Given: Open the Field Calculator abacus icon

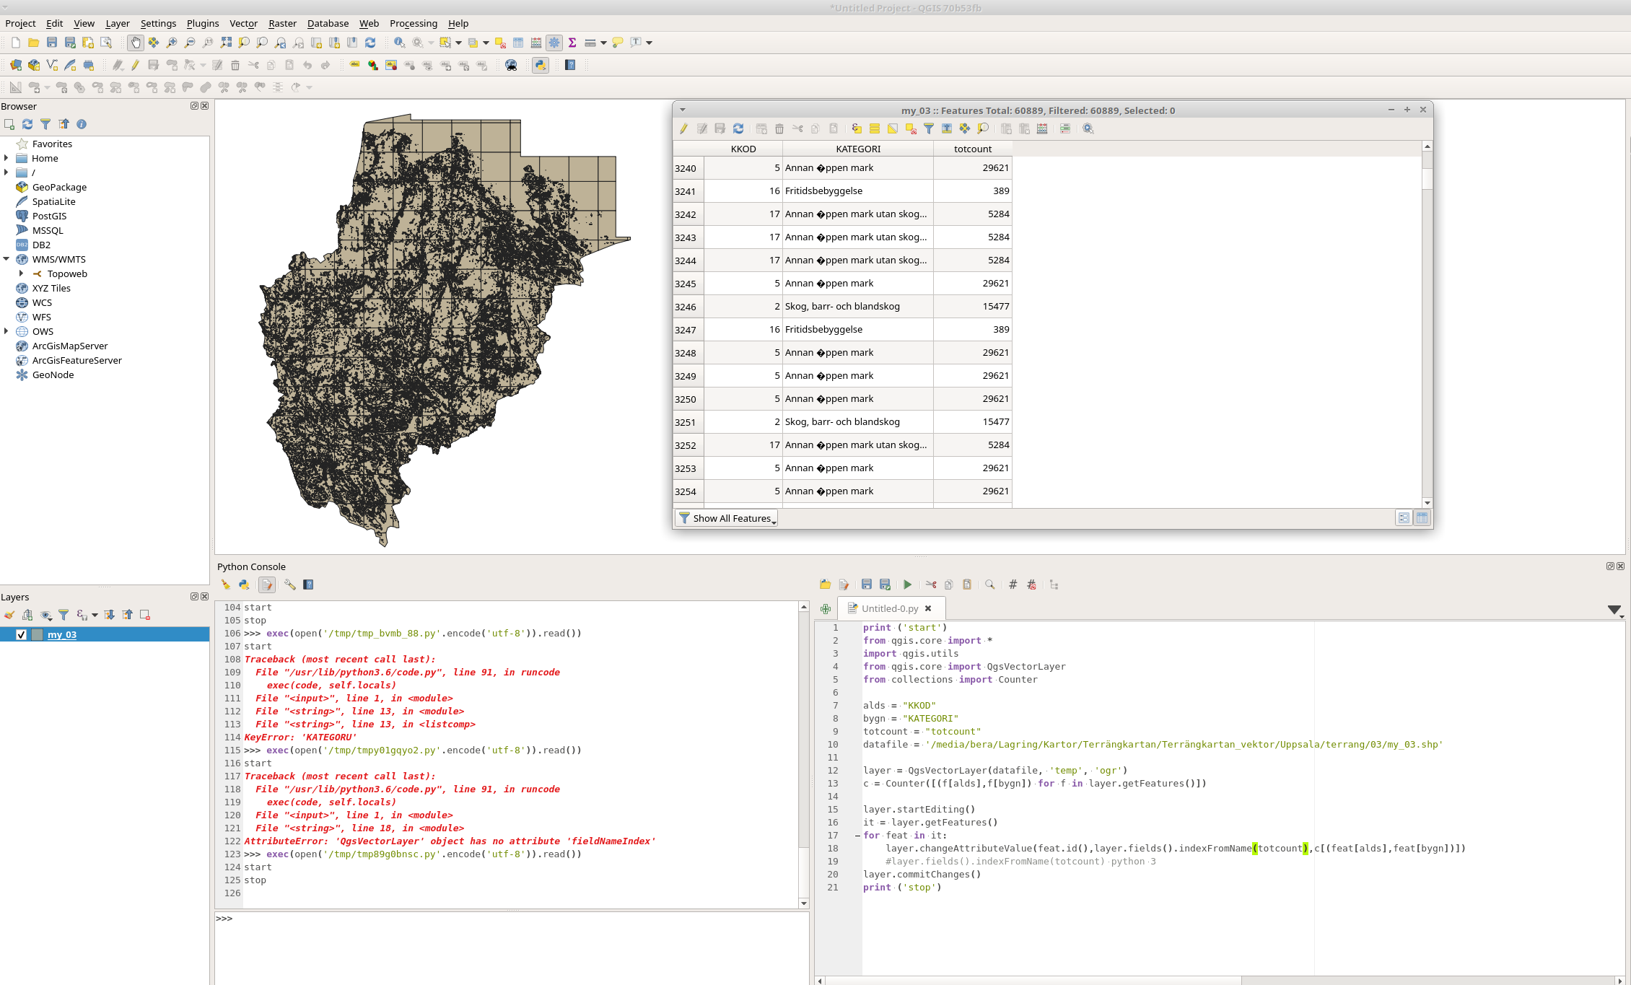Looking at the screenshot, I should click(x=536, y=43).
